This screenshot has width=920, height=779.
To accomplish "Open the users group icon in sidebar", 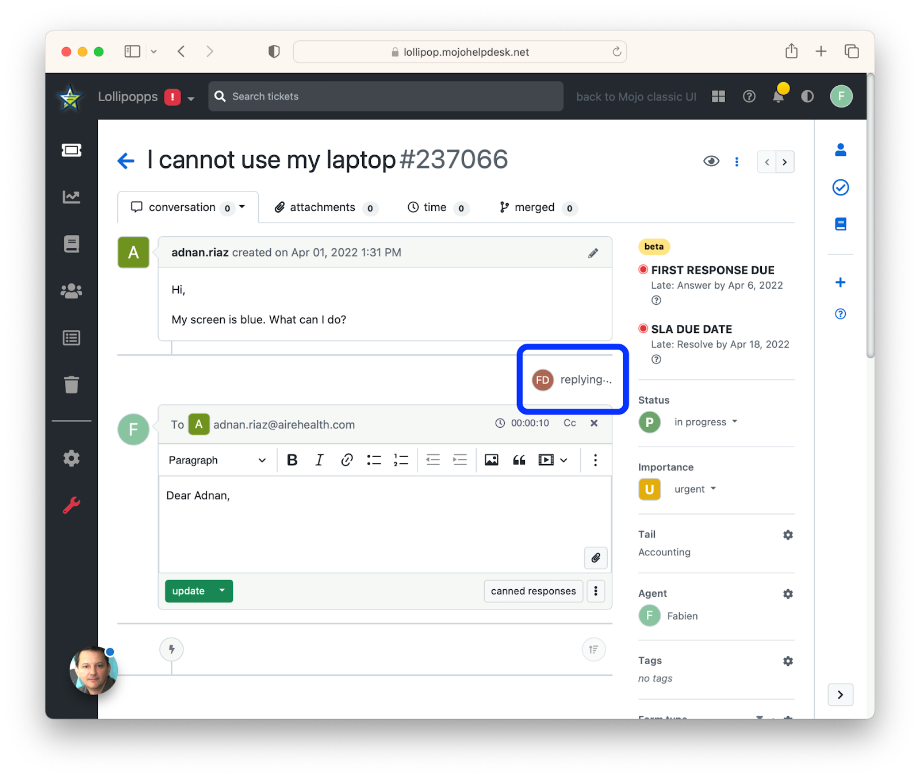I will [71, 291].
